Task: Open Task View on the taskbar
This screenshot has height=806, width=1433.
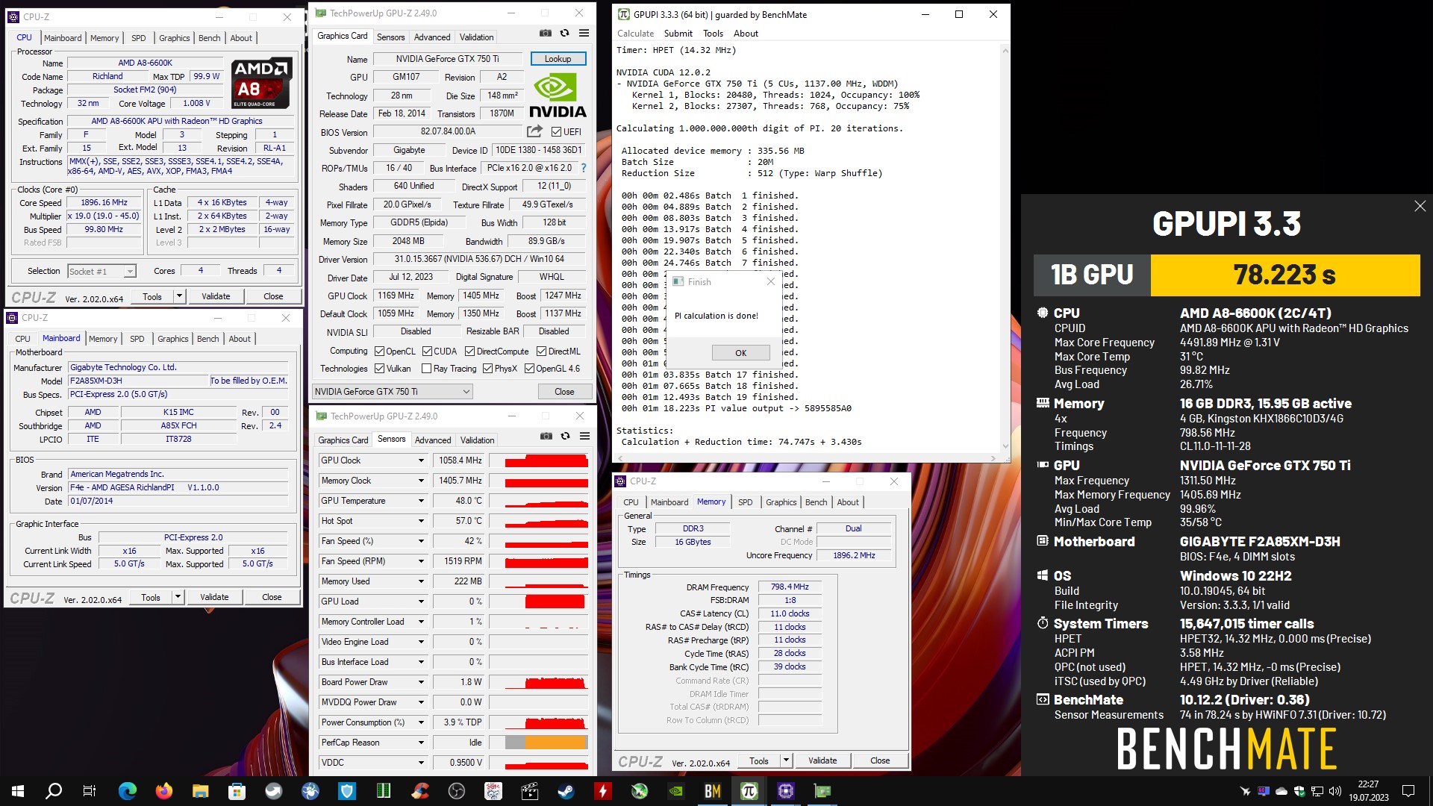Action: [90, 791]
